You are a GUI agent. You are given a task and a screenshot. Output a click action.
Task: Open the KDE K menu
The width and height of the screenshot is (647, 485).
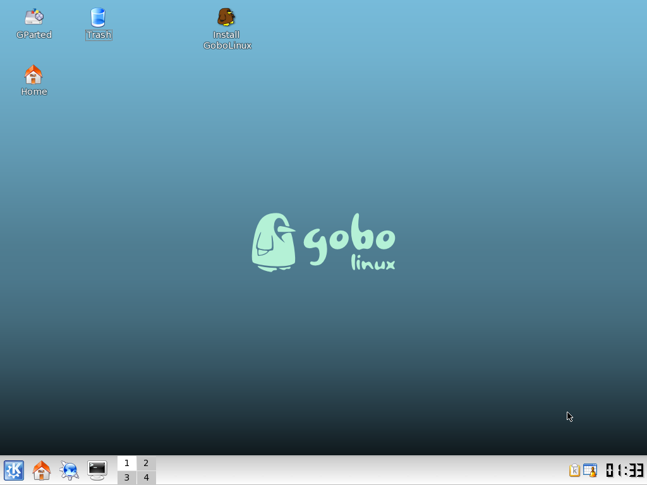14,470
